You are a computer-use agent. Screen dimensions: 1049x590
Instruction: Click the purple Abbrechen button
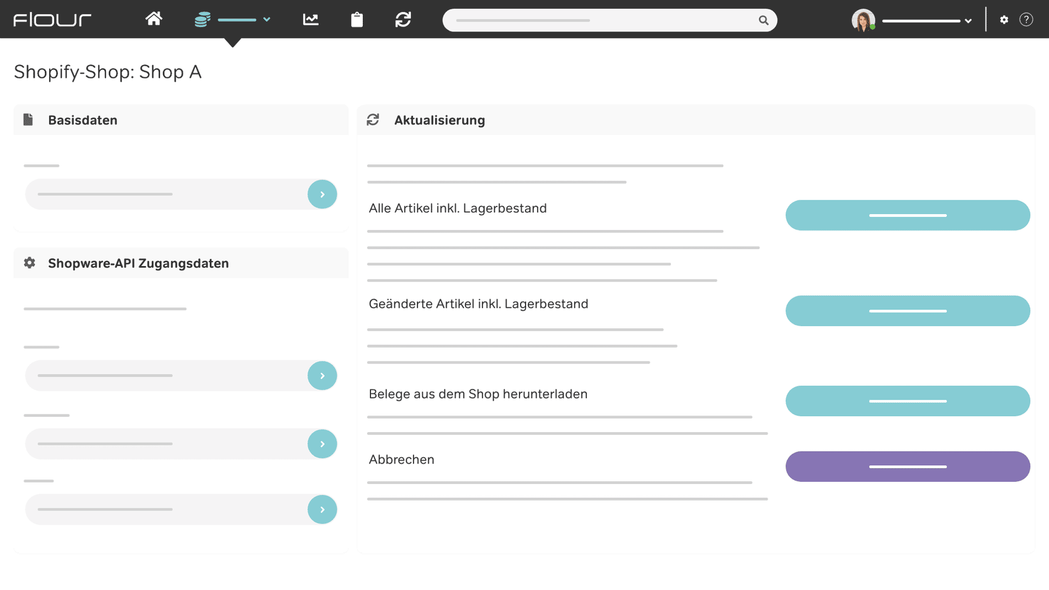click(x=908, y=466)
